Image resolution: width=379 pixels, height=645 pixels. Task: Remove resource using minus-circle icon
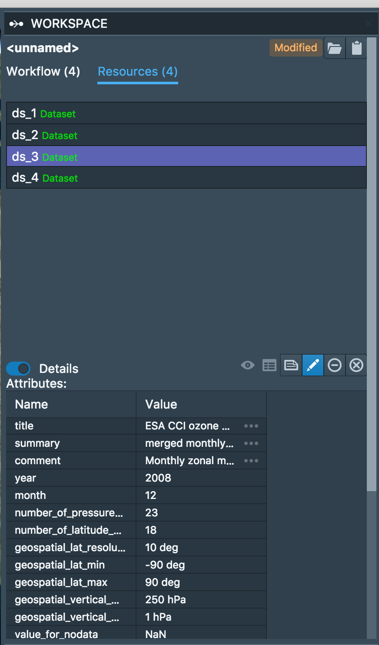click(334, 365)
